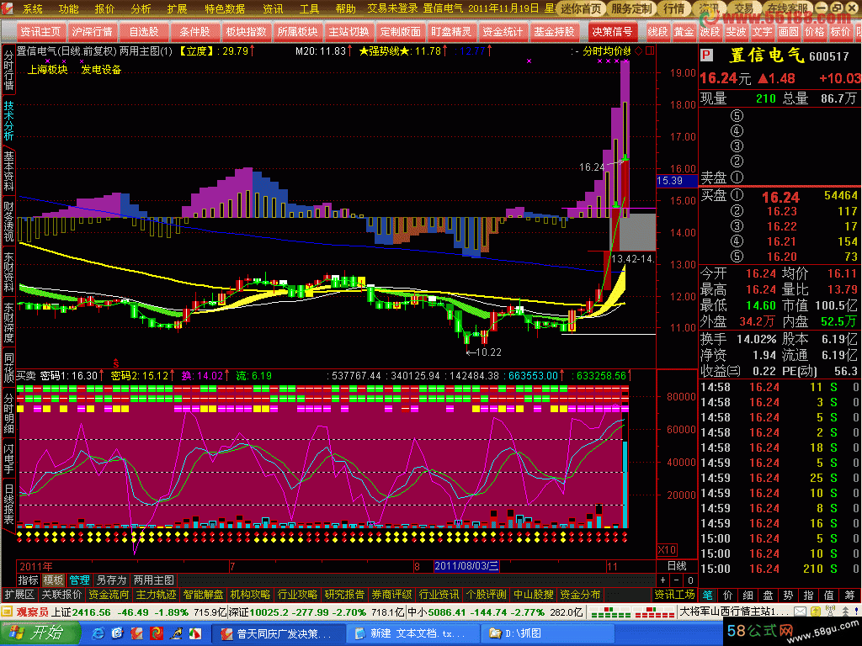Select the 线段 line drawing tool

coord(657,32)
